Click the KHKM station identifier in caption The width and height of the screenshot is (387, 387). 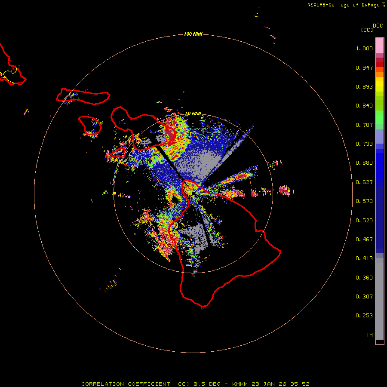point(240,384)
